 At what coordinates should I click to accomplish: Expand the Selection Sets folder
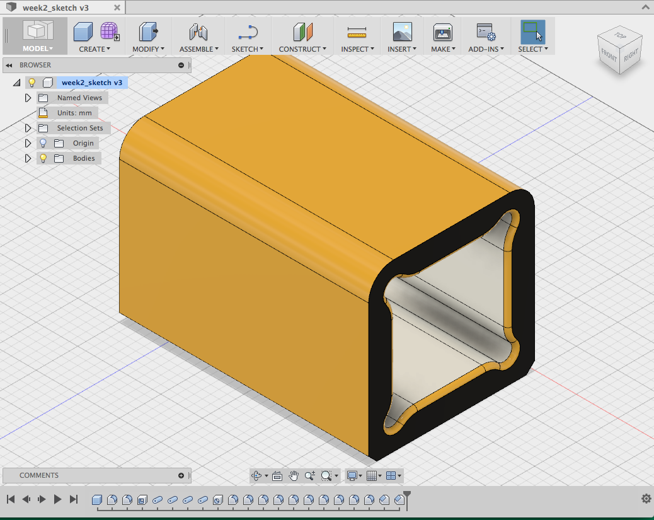click(28, 128)
